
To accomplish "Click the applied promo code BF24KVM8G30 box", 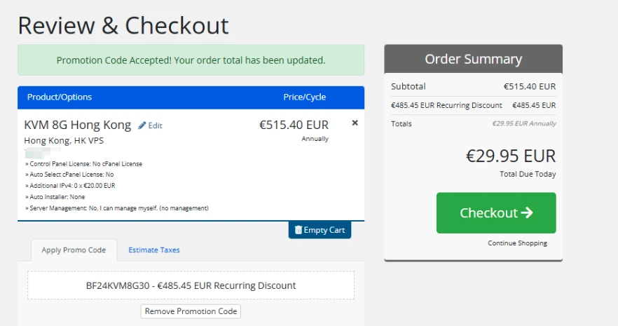I will [191, 285].
